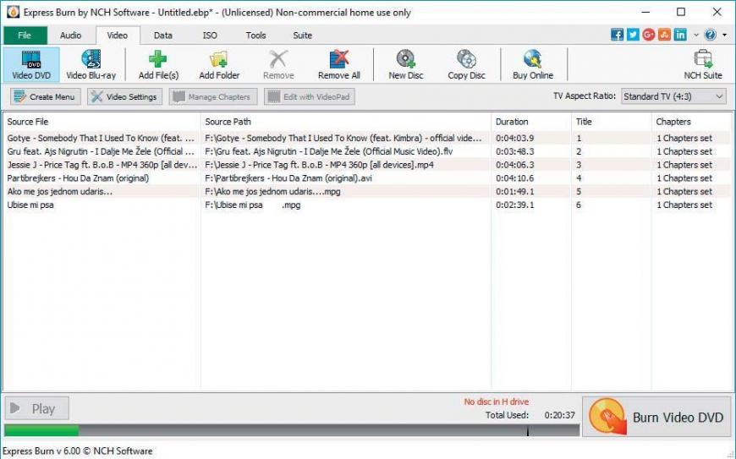Screen dimensions: 736x459
Task: Click the path F:\Ubise mi psa .mpg
Action: (x=253, y=205)
